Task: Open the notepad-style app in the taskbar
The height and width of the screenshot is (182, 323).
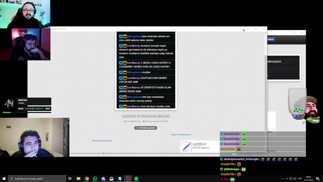Action: (x=120, y=179)
